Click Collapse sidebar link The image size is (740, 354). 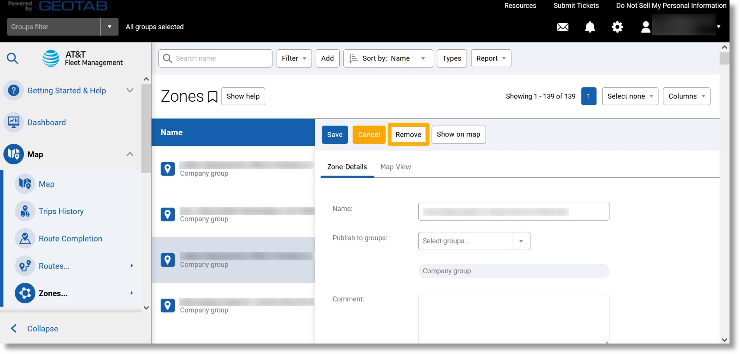[43, 328]
